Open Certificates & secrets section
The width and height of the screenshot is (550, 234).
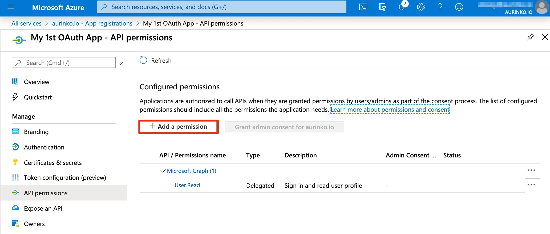click(x=53, y=163)
